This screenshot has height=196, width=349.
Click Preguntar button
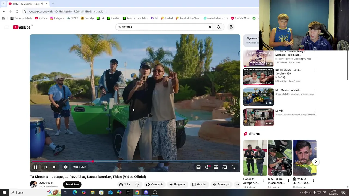click(177, 184)
